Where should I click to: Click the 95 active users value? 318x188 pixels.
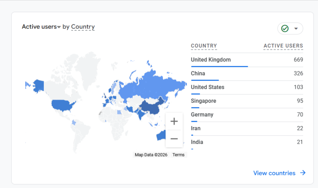point(300,101)
